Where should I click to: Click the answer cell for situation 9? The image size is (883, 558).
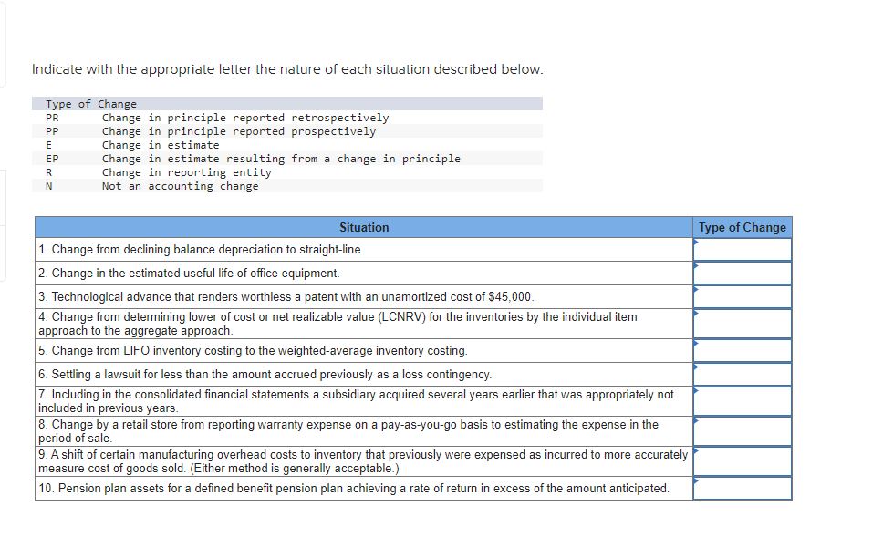coord(742,461)
